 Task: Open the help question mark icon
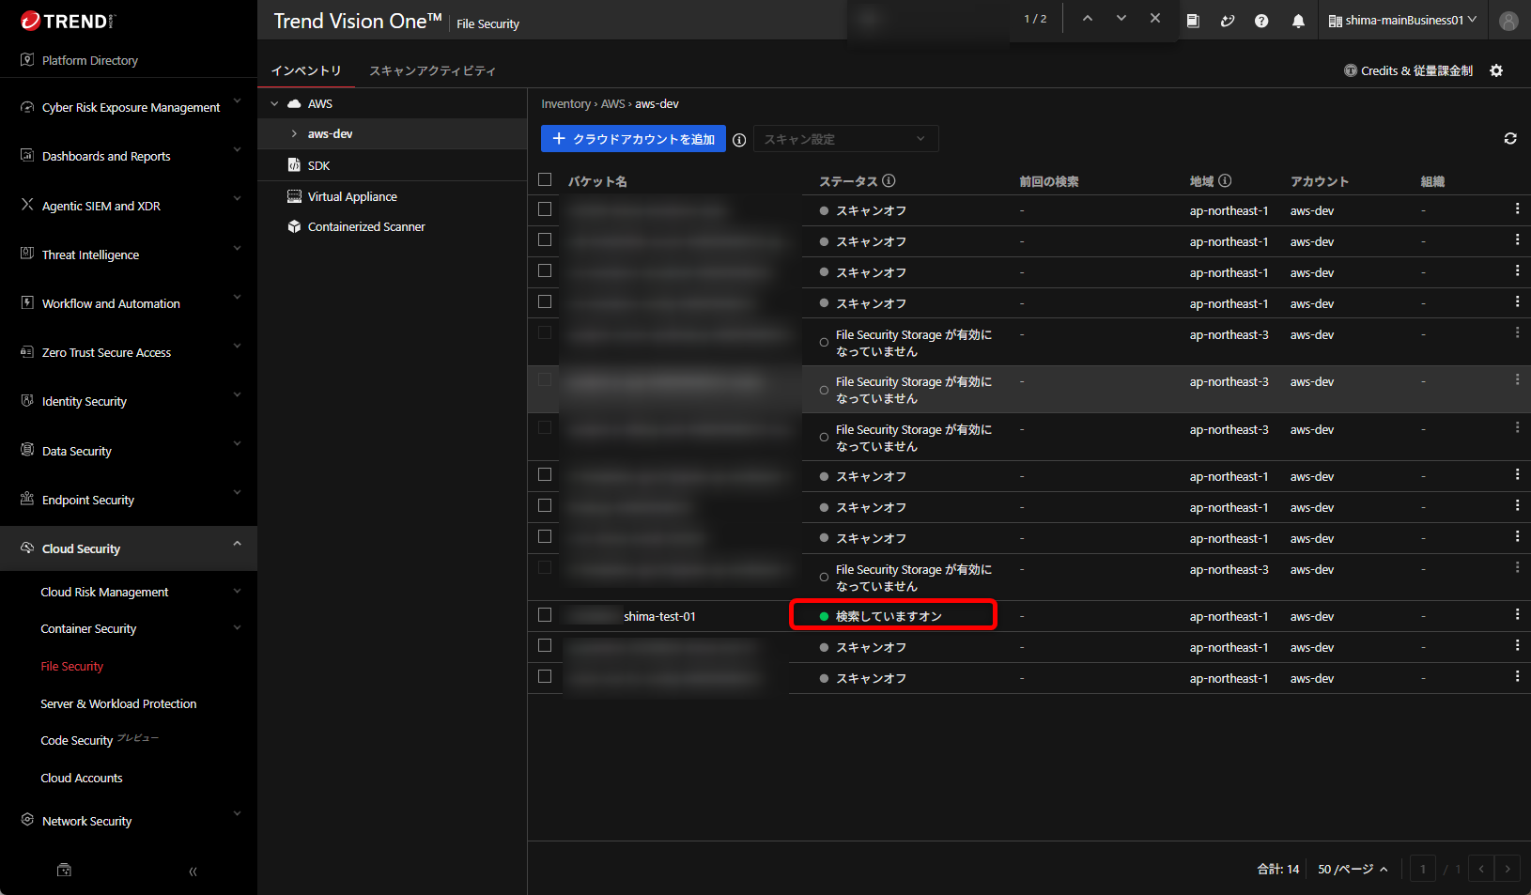1261,21
